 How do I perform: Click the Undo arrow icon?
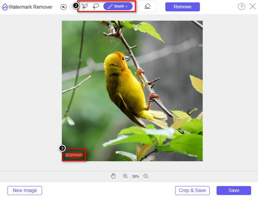pos(63,7)
